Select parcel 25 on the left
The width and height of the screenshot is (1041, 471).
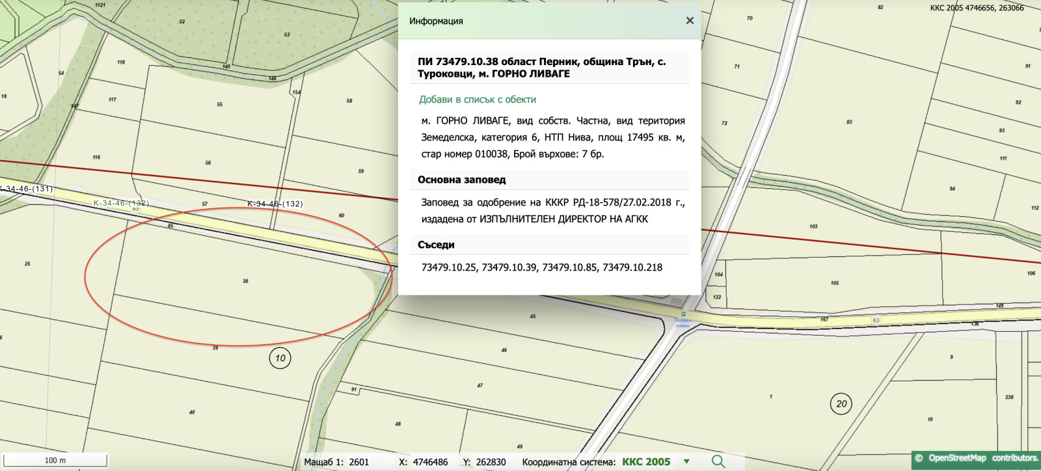click(x=27, y=264)
